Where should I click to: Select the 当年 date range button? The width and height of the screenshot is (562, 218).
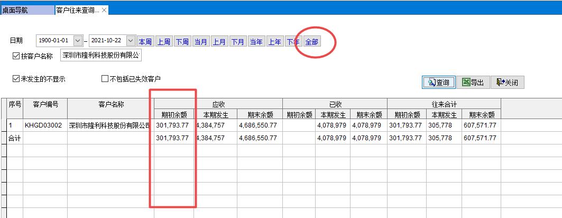click(x=256, y=41)
